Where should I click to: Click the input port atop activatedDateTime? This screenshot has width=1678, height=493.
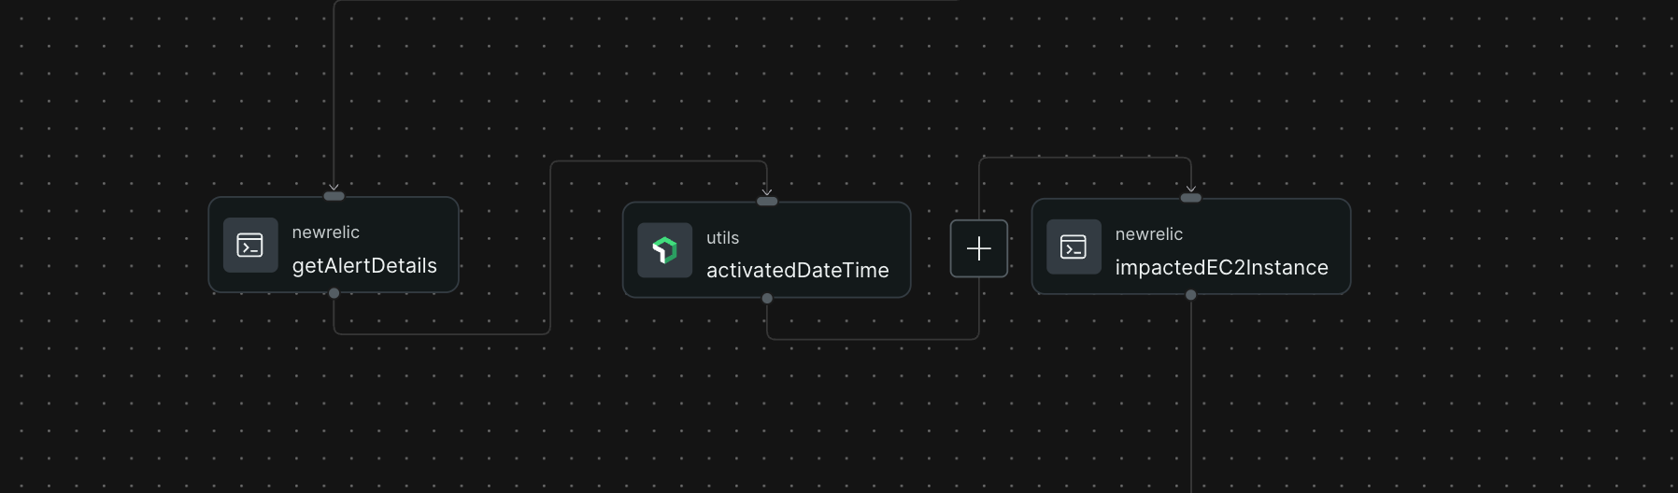click(767, 201)
